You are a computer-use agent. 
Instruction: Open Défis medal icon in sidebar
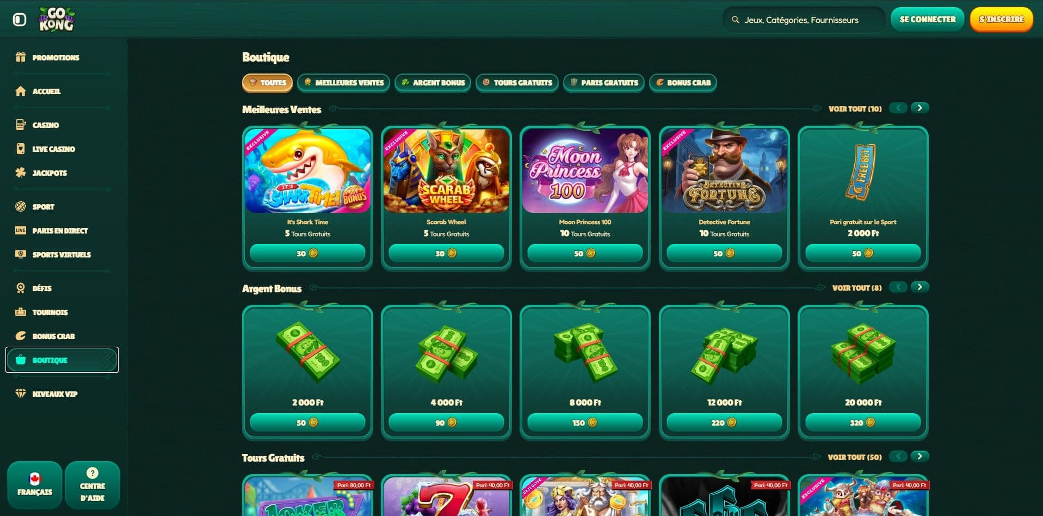[21, 288]
